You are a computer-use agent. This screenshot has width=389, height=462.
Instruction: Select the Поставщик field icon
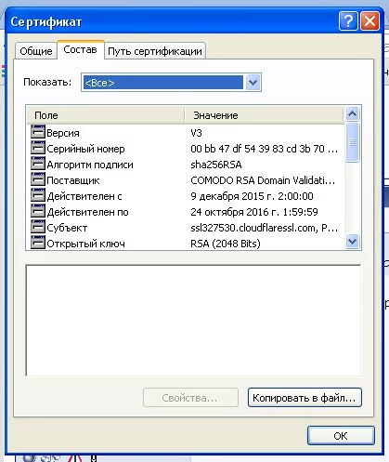(38, 179)
